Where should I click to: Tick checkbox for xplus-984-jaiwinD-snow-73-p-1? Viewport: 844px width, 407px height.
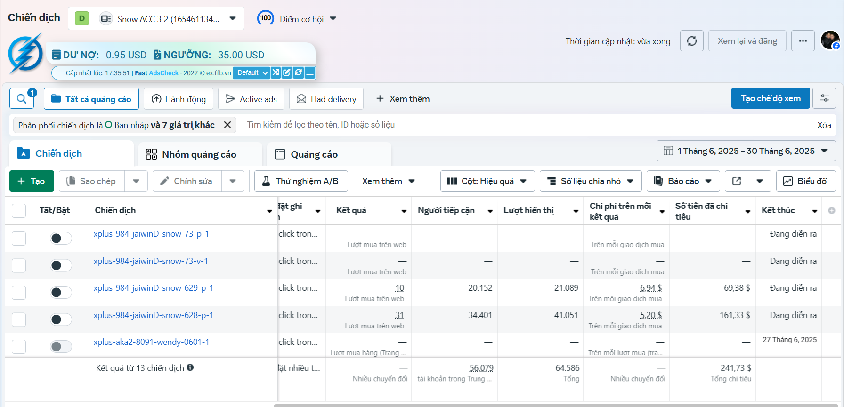point(19,238)
